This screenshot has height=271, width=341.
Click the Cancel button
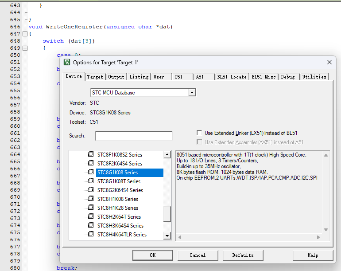point(198,255)
